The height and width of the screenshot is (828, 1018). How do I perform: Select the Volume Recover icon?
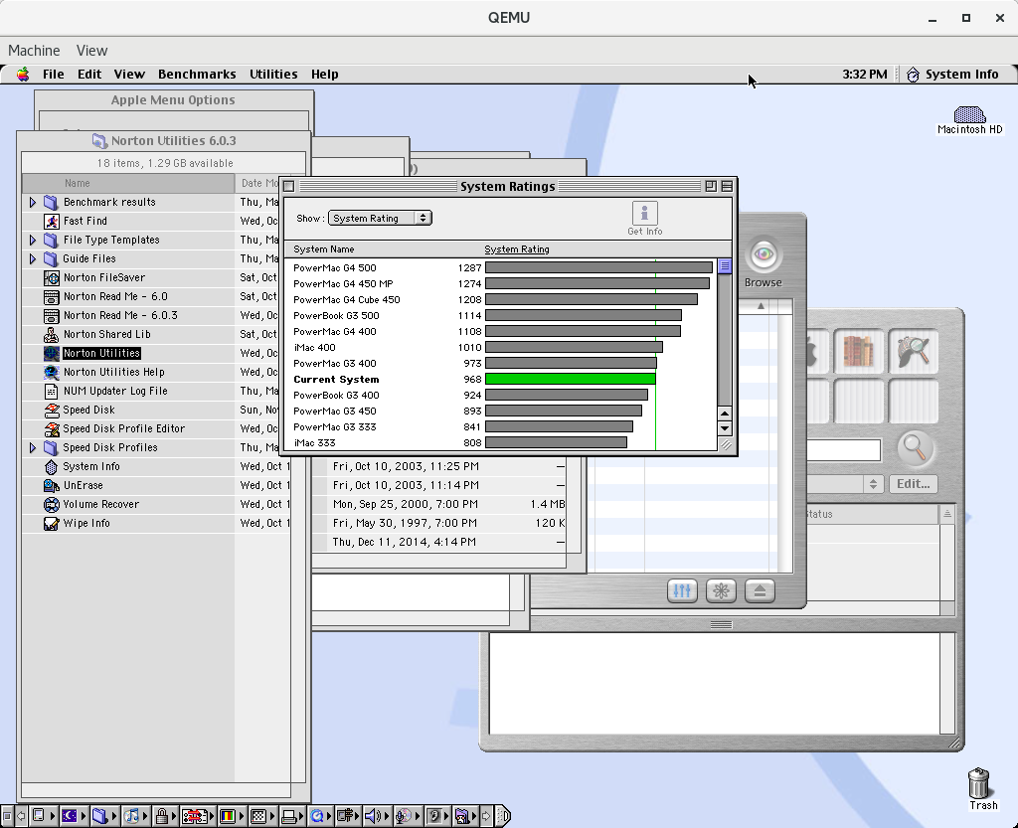click(52, 504)
